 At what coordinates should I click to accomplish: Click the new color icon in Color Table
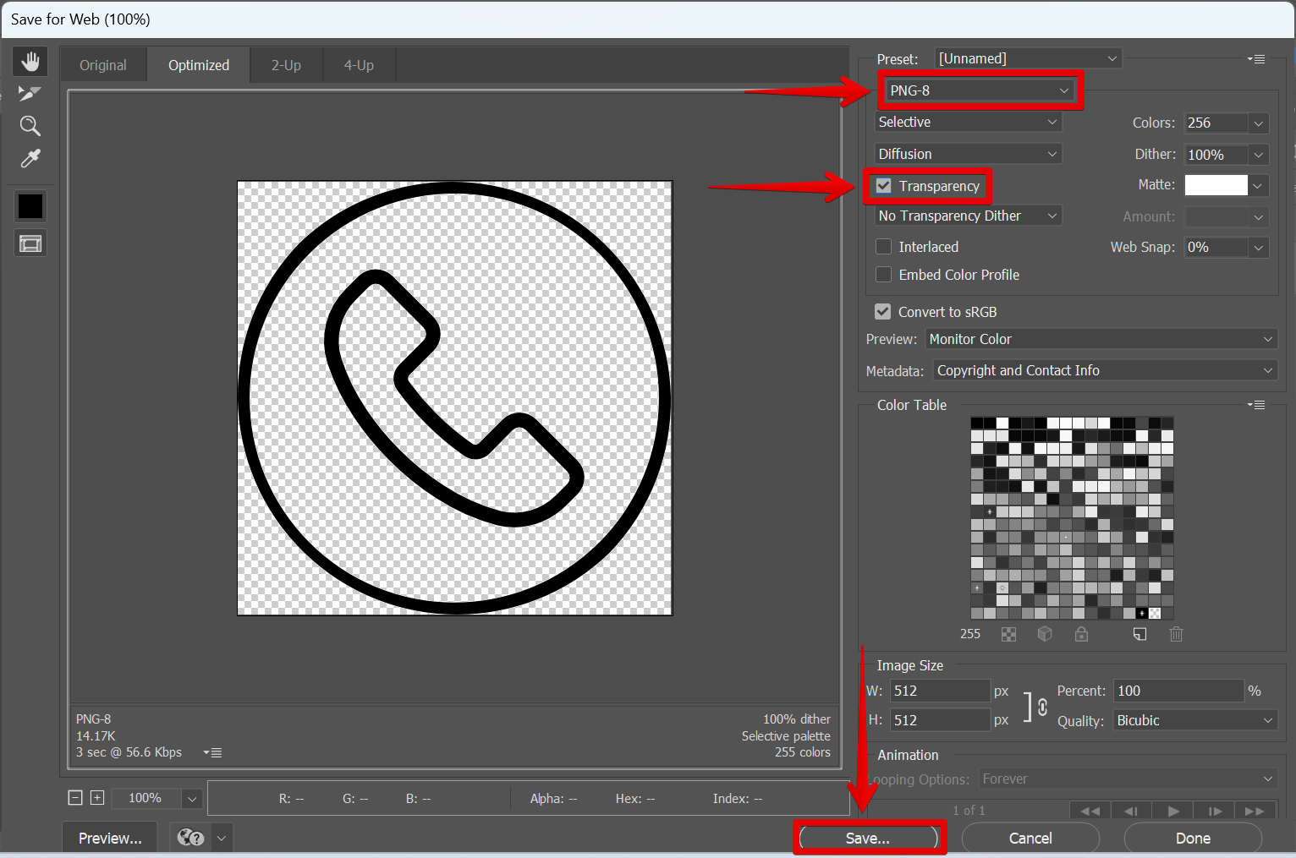click(1139, 634)
